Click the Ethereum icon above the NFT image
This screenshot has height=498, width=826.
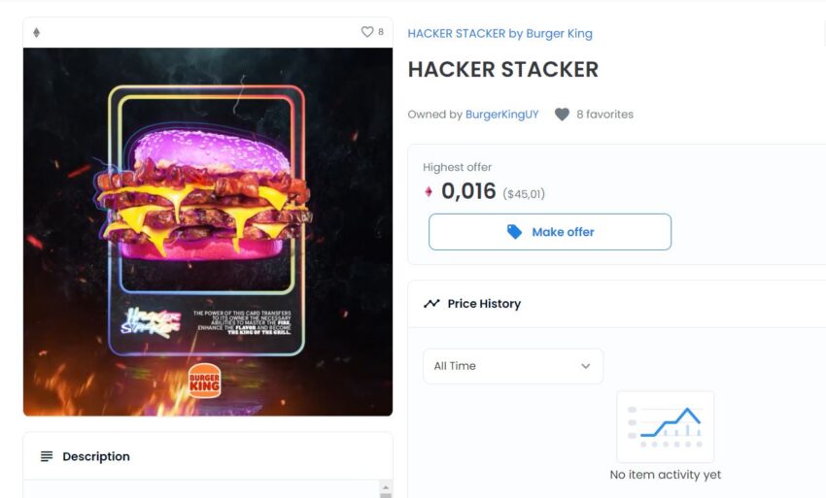point(36,33)
